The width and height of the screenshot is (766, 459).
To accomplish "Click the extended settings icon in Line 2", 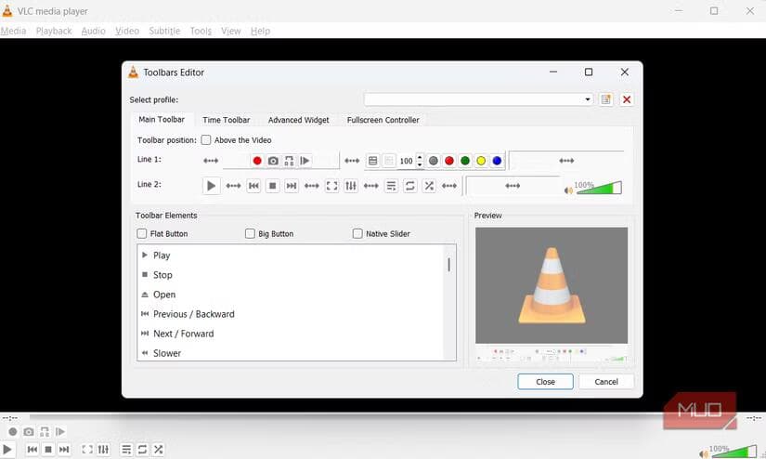I will 351,186.
